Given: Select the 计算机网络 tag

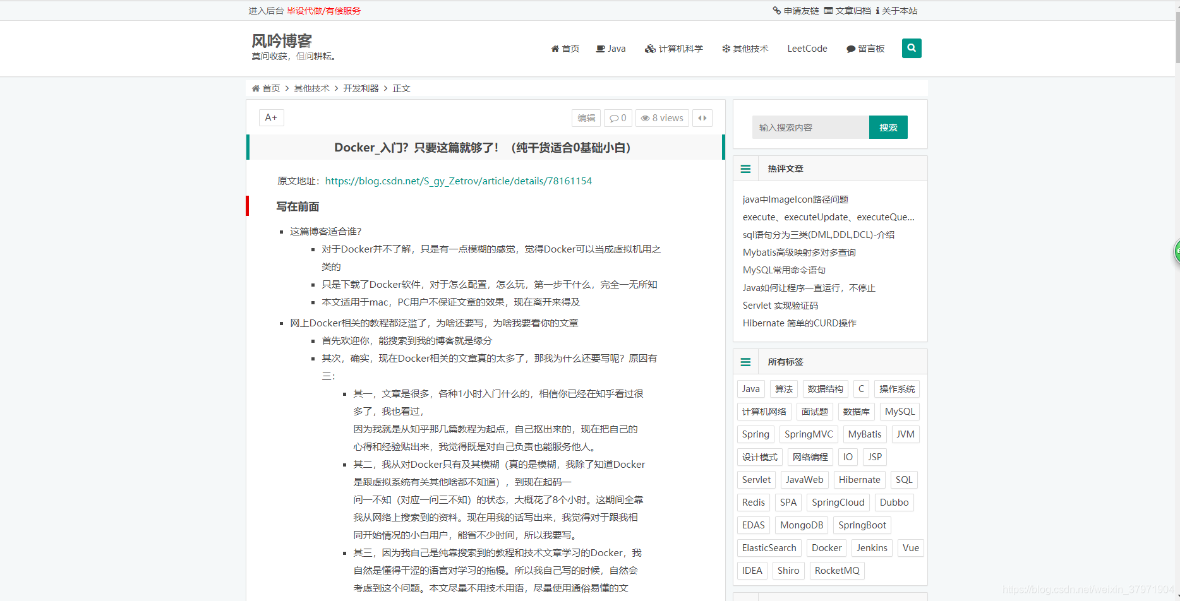Looking at the screenshot, I should [764, 412].
